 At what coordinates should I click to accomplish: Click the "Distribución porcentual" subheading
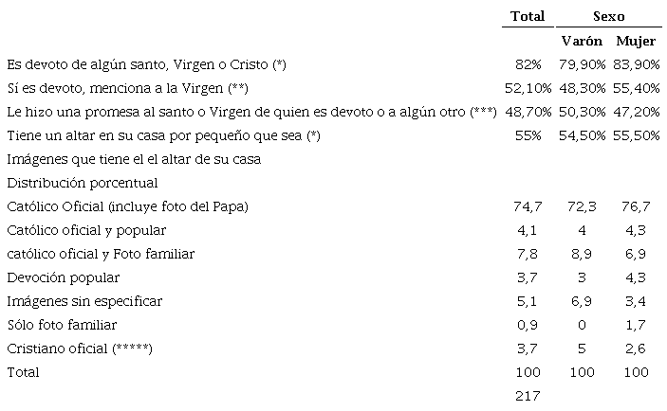pos(82,183)
